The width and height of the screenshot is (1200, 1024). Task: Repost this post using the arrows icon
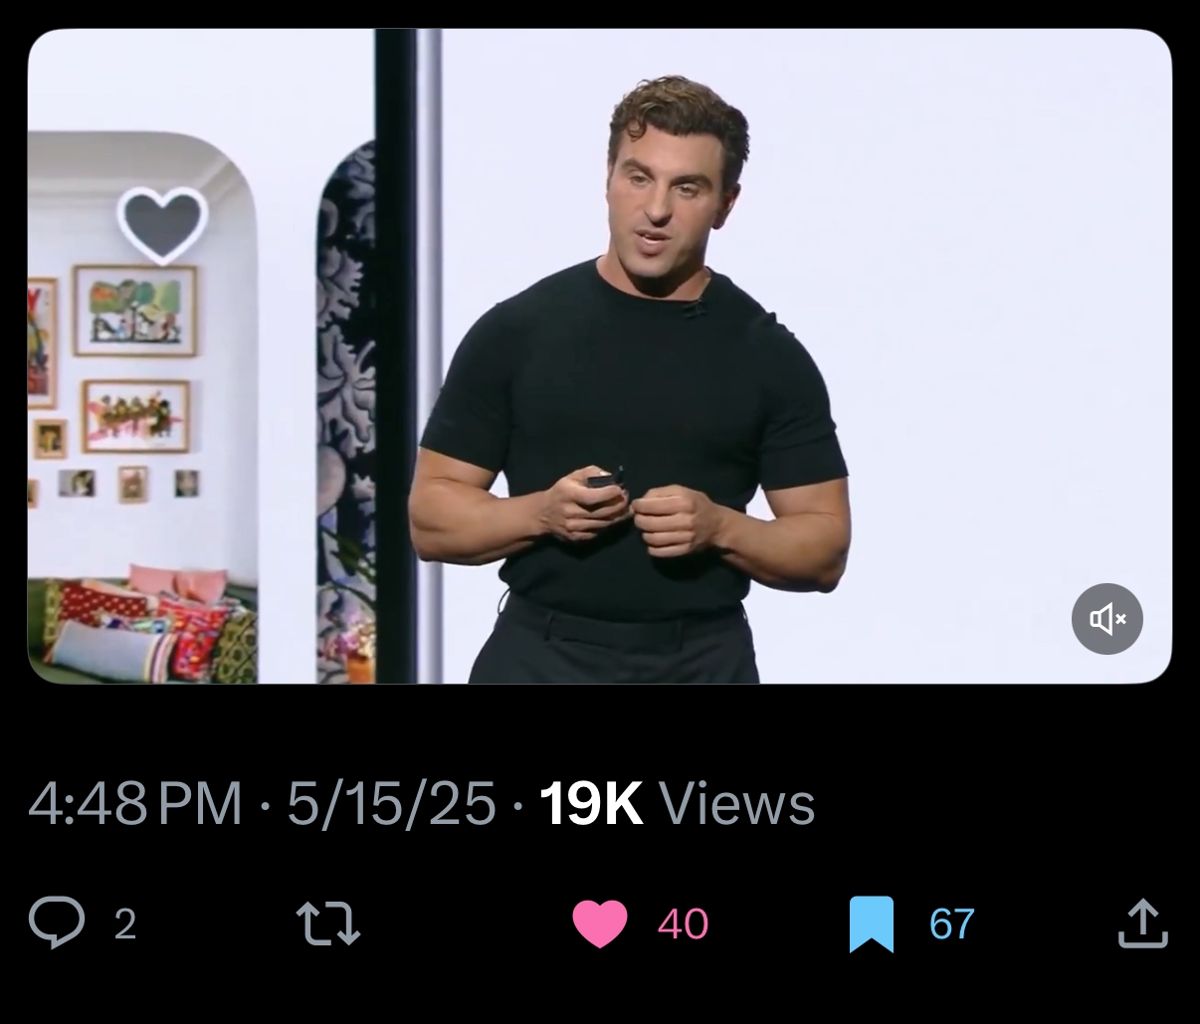click(x=329, y=922)
